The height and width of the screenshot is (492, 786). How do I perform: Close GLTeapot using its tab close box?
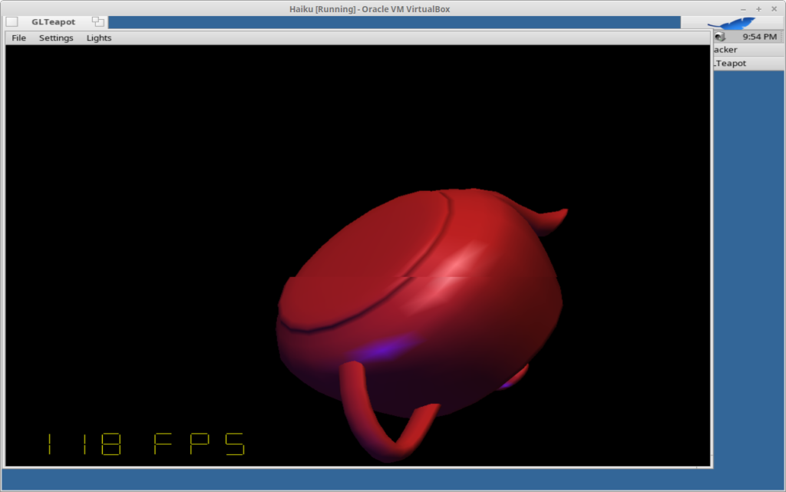pos(12,22)
